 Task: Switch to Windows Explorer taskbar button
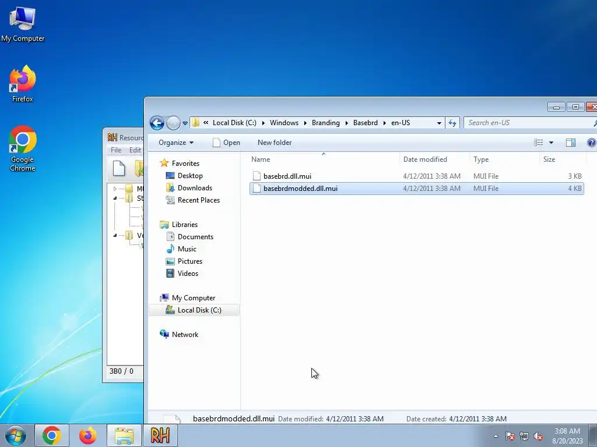[124, 435]
